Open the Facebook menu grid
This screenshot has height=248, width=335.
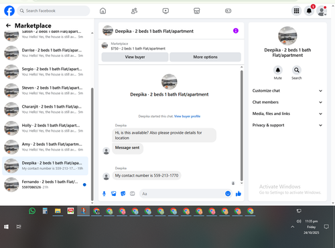click(296, 11)
